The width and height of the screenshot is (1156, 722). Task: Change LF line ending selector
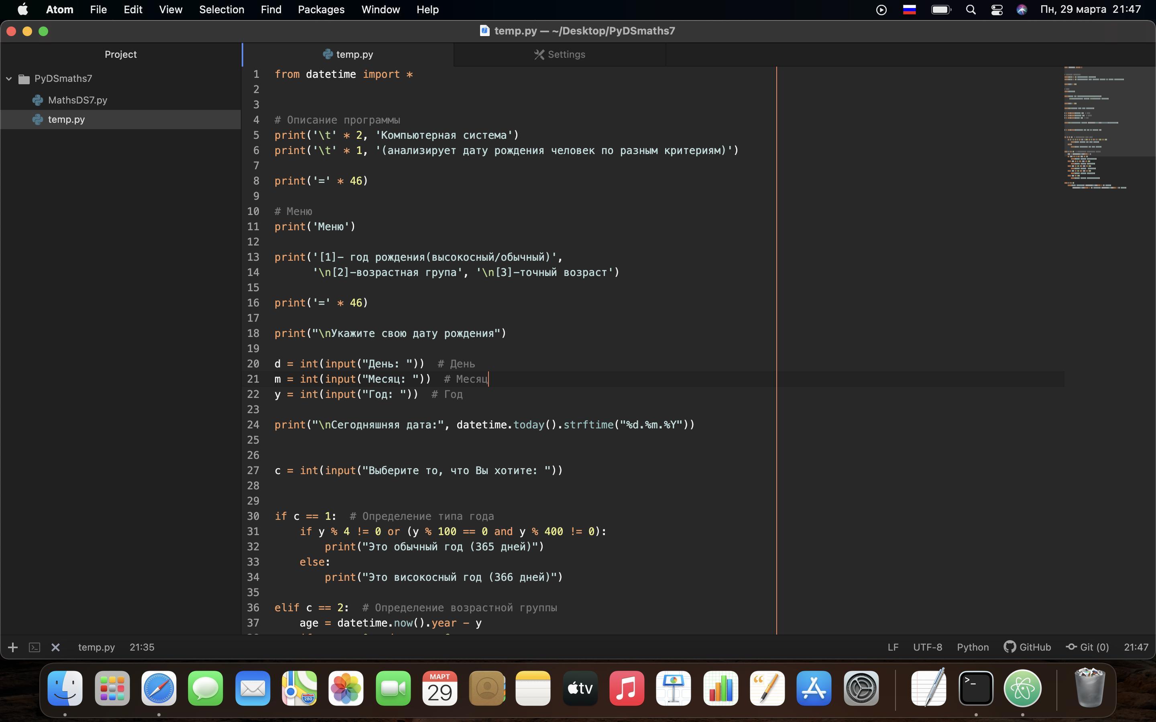tap(892, 647)
